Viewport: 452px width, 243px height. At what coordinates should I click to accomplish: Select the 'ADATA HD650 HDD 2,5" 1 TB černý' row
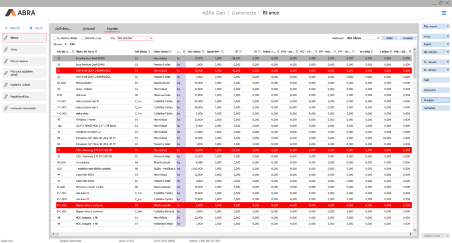[232, 126]
